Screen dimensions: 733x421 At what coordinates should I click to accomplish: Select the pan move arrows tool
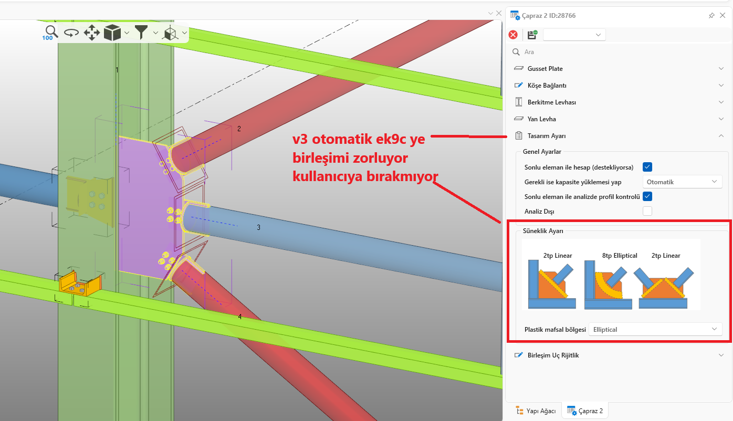click(92, 33)
